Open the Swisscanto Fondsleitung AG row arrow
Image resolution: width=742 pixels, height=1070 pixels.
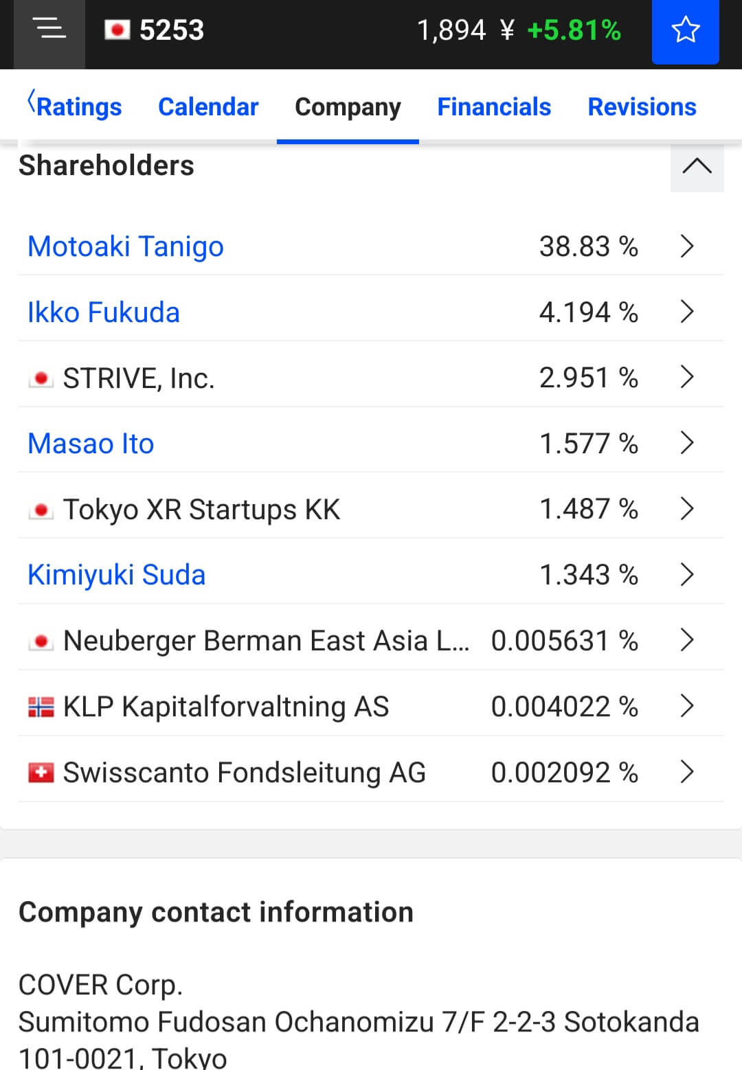tap(687, 771)
